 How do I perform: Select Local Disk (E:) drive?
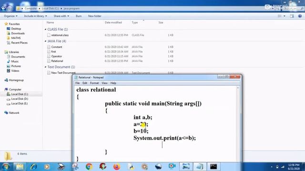click(x=20, y=104)
